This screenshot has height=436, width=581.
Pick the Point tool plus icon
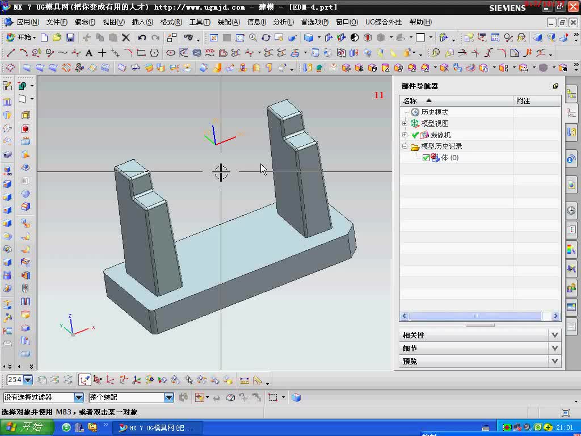point(102,53)
